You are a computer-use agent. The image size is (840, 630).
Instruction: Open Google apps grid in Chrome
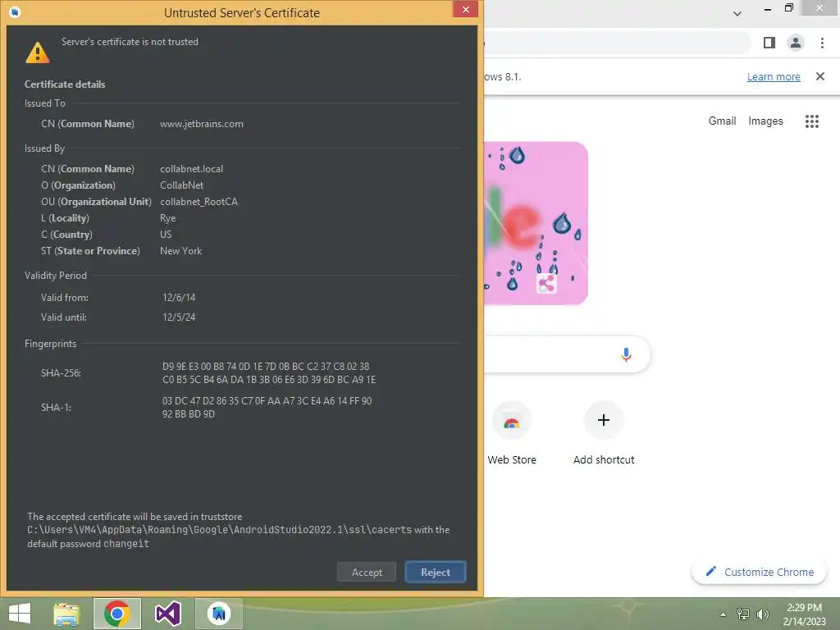click(x=811, y=121)
